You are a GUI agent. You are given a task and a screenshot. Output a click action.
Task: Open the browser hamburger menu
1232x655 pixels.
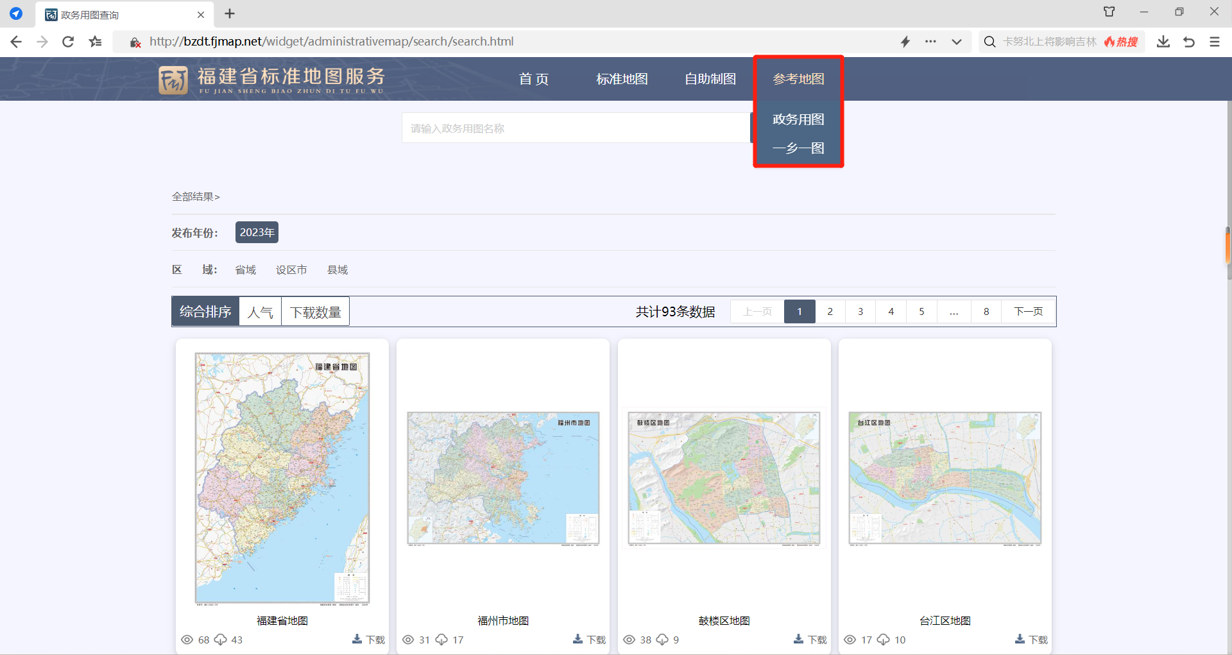coord(1215,42)
